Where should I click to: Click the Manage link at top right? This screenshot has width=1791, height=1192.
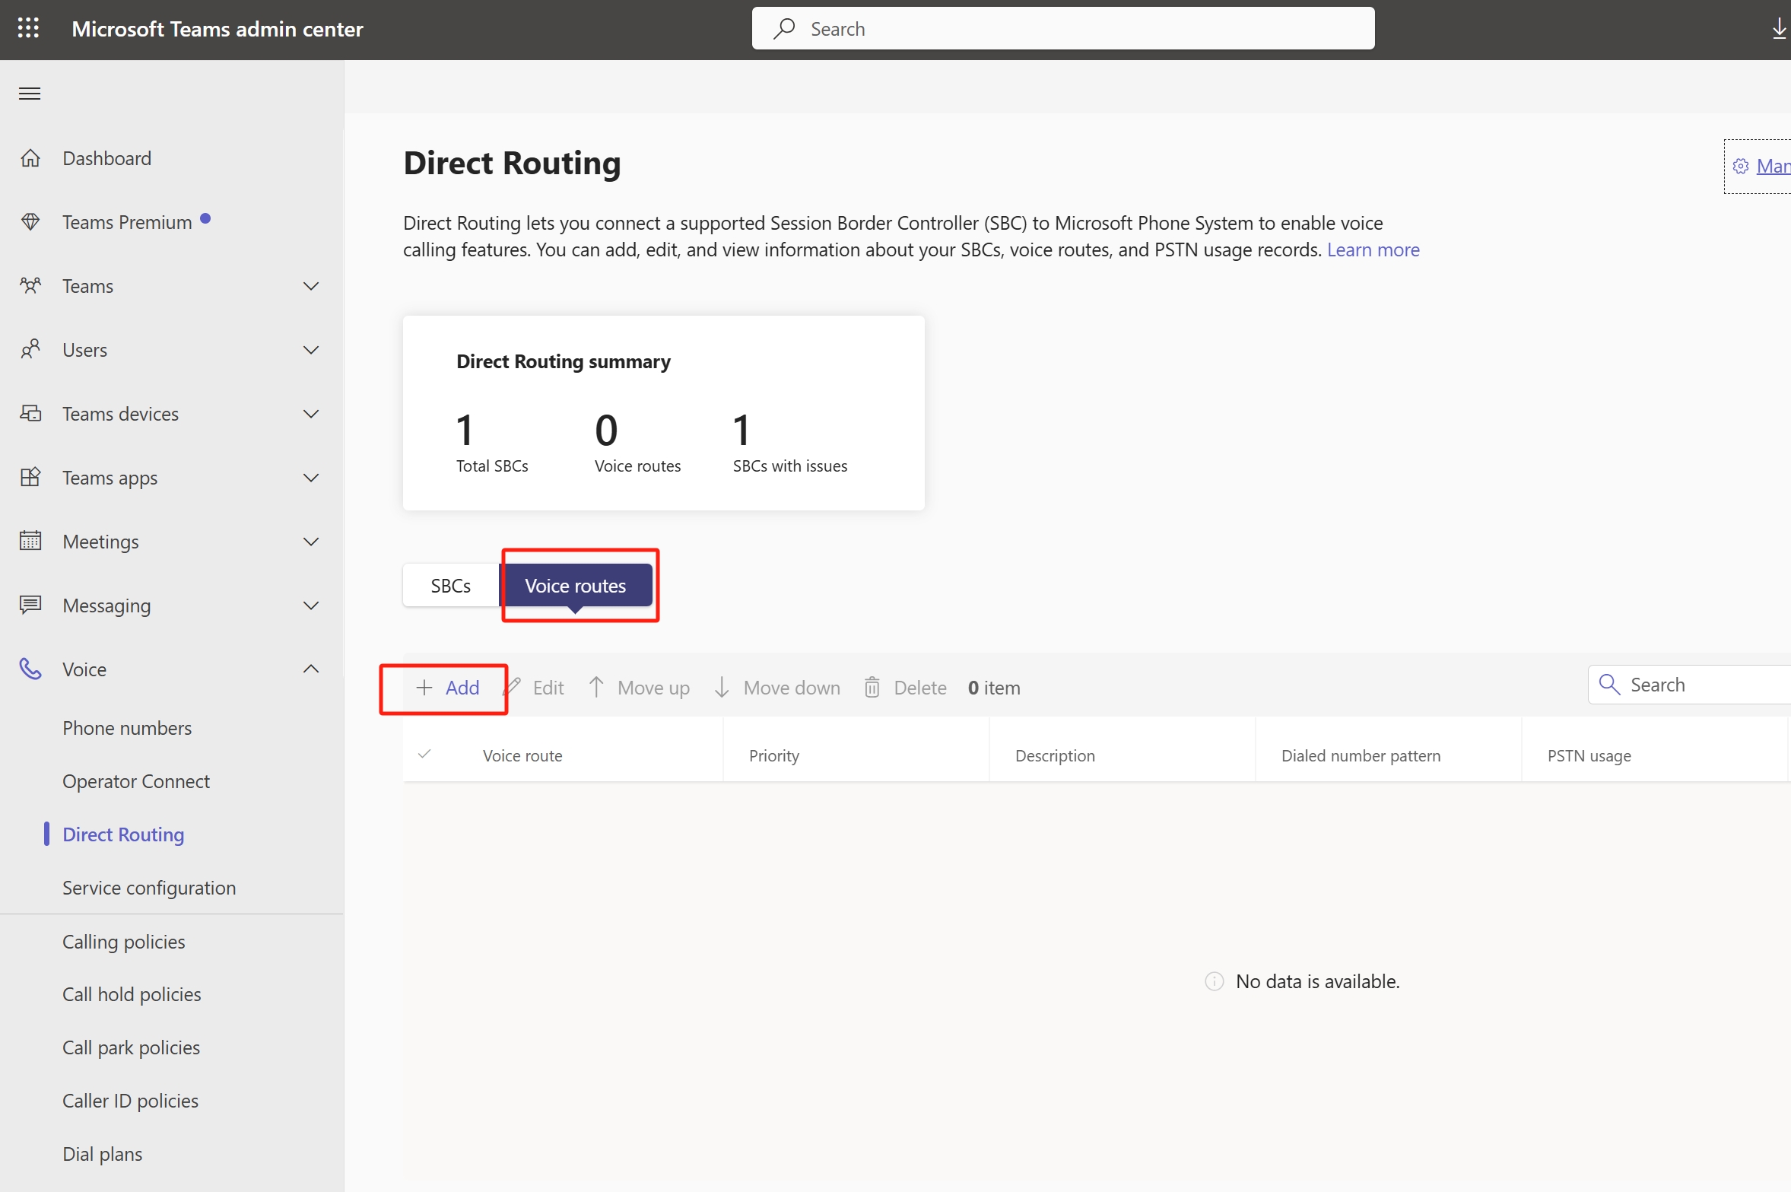pos(1773,166)
